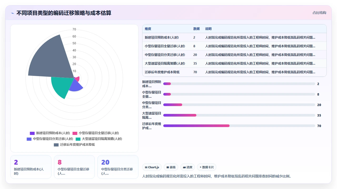Toggle the 大型遗留项目隔离策略(人时) teal legend swatch

78,139
